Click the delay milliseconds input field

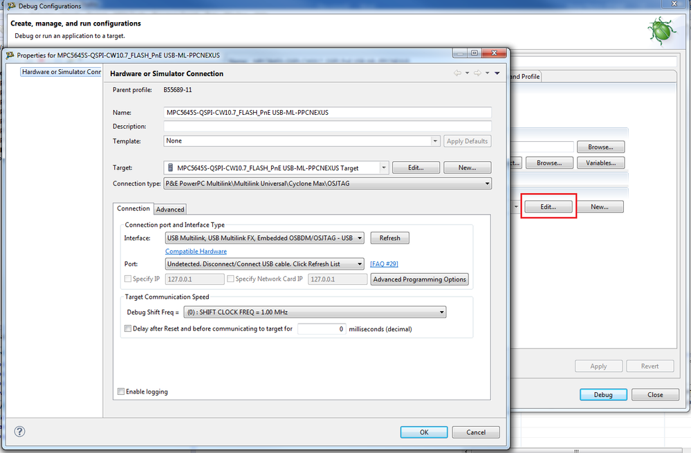pos(322,329)
